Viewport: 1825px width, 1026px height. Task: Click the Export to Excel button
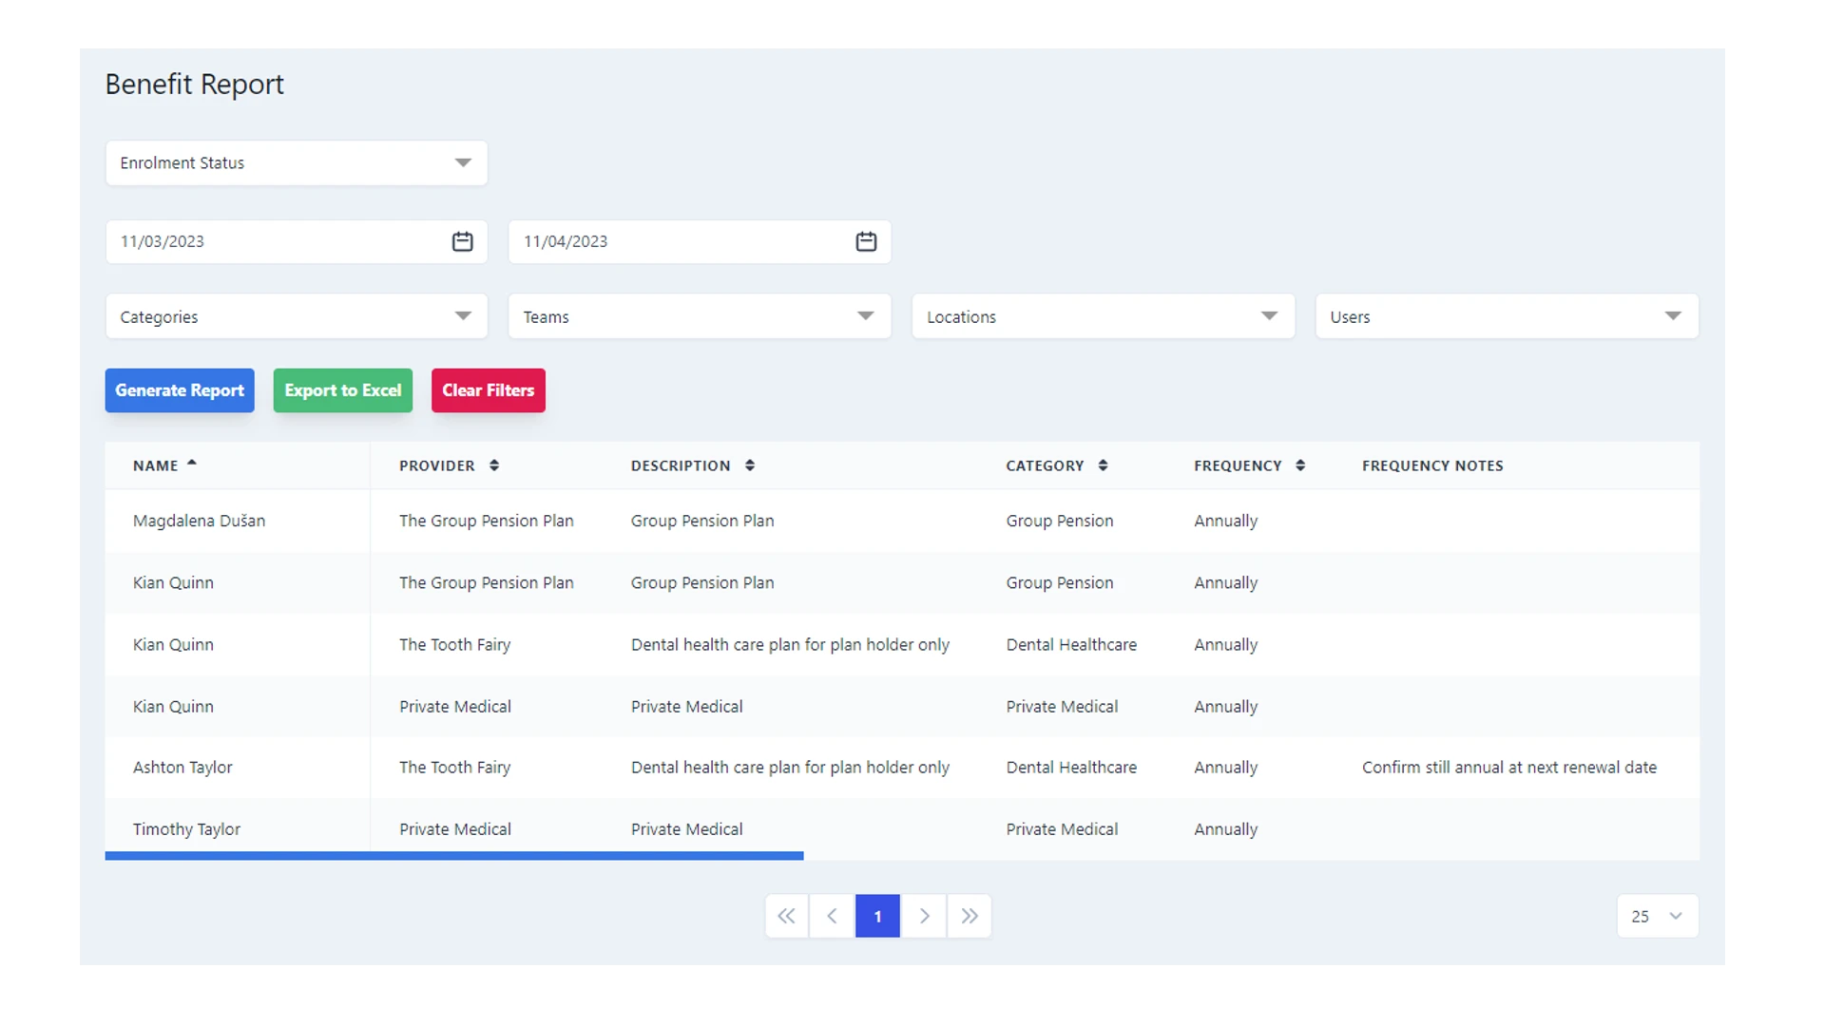[x=343, y=390]
